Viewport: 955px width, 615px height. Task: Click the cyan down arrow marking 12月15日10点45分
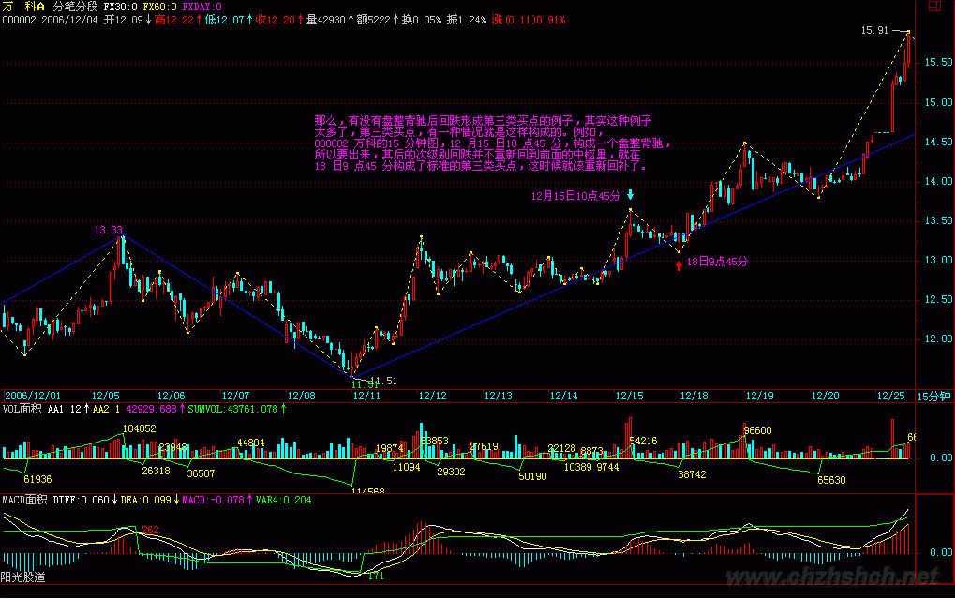[x=630, y=195]
